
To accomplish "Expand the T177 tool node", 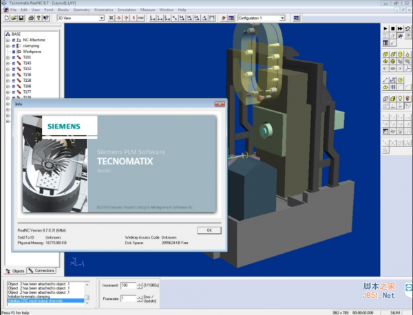I will [8, 92].
